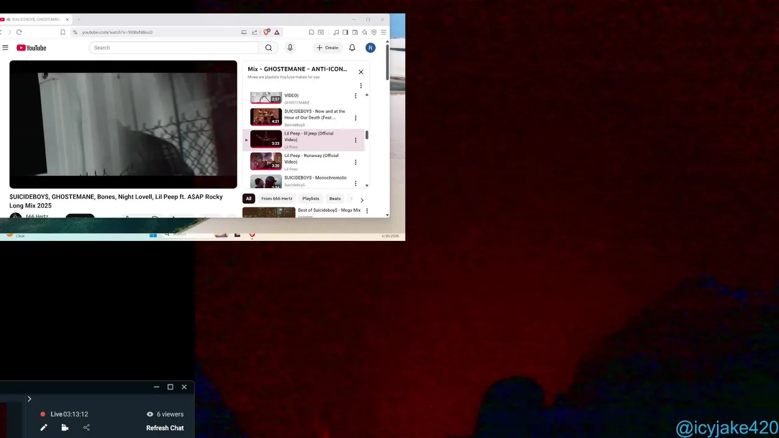
Task: Select the 'All' filter chip
Action: pos(248,198)
